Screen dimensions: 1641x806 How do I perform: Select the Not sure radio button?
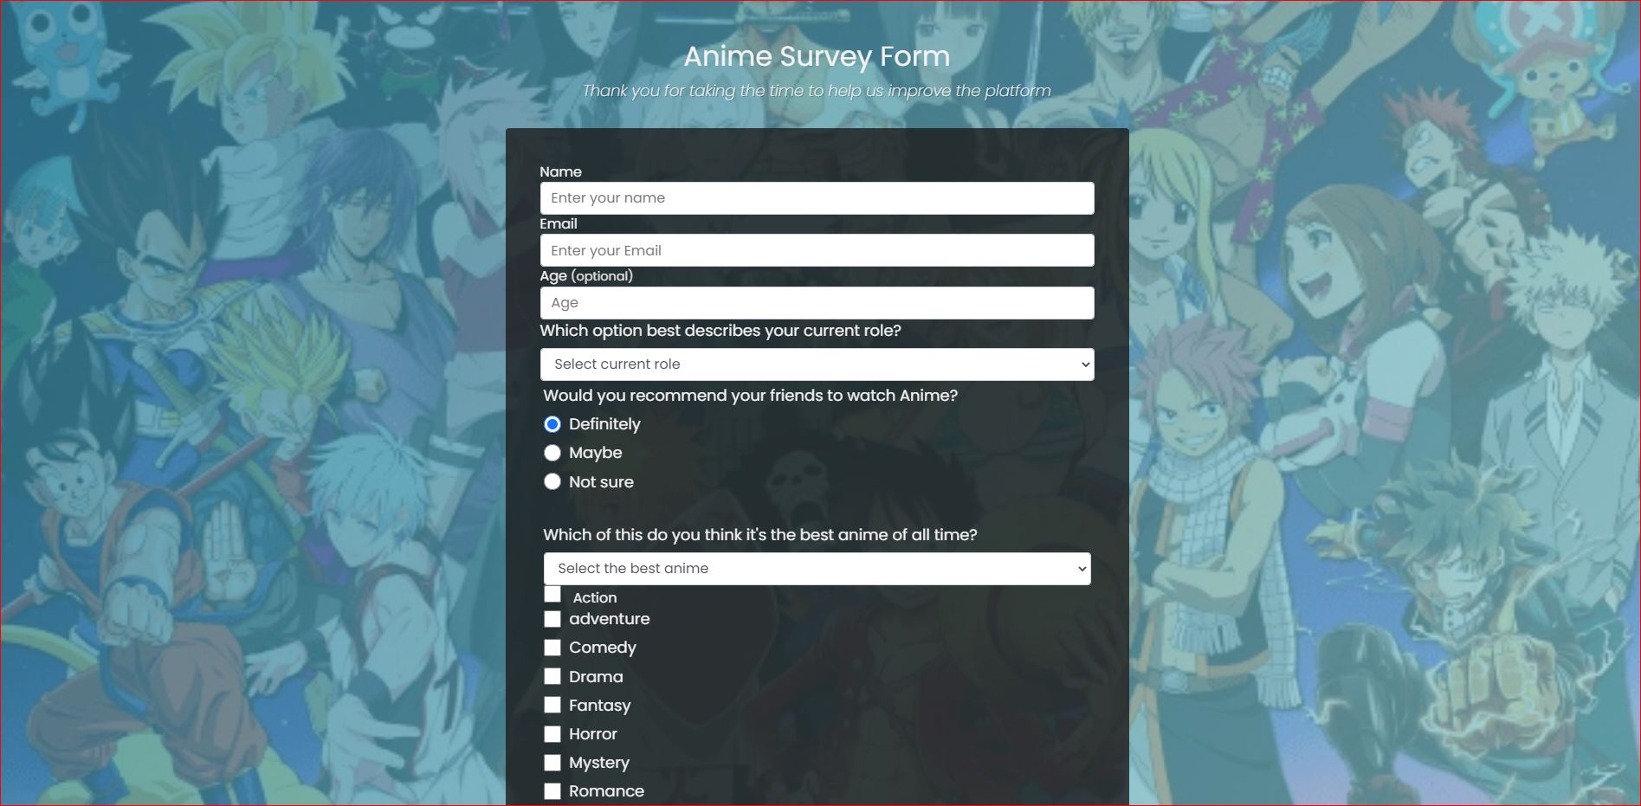point(552,481)
